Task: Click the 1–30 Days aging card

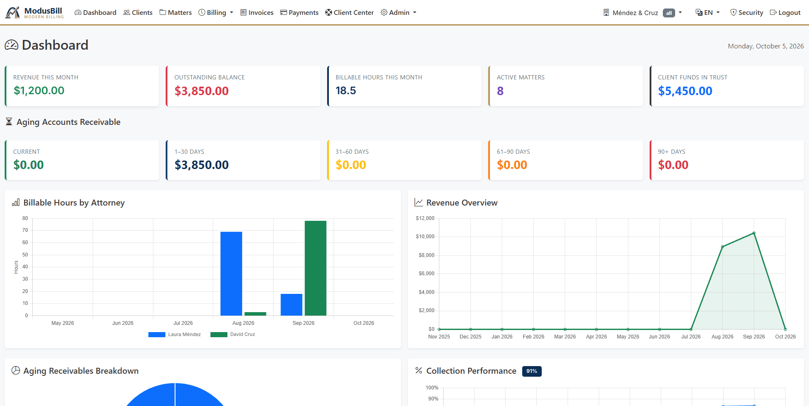Action: 243,160
